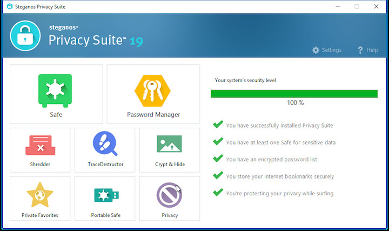Click 'Your system's security level' heading
389x231 pixels.
click(x=245, y=80)
